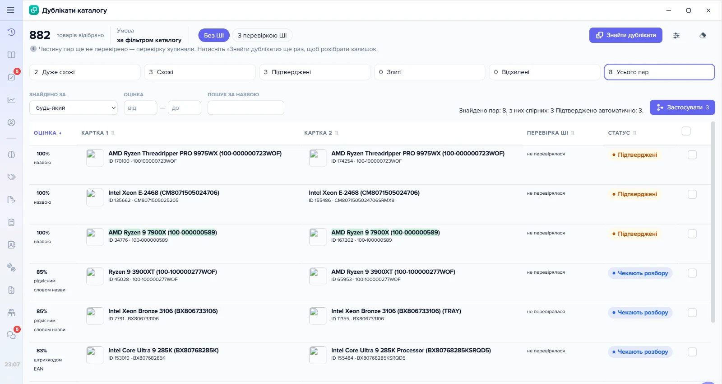722x384 pixels.
Task: Sort table by 'Статус' column
Action: tap(622, 133)
